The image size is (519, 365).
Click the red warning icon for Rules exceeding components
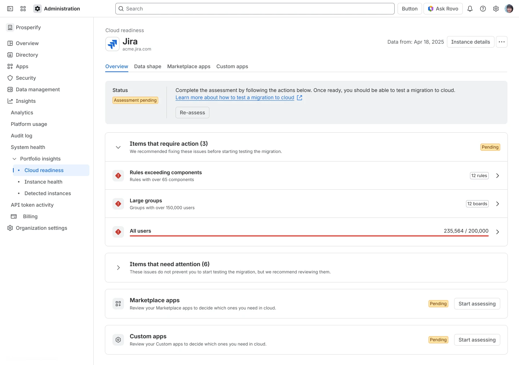click(x=118, y=176)
